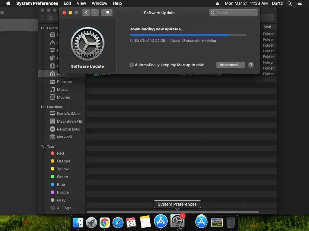The height and width of the screenshot is (231, 309).
Task: Click the update download progress bar
Action: pyautogui.click(x=188, y=35)
